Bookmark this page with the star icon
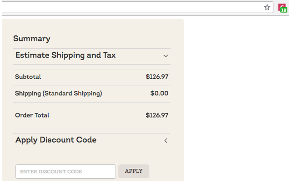Viewport: 291px width, 181px height. point(267,7)
